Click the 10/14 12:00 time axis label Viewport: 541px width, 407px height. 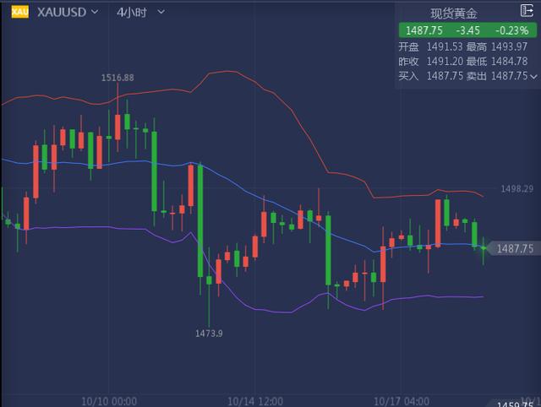pyautogui.click(x=254, y=400)
